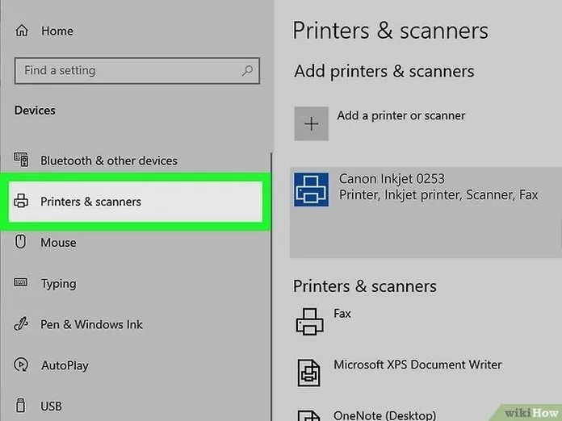Click the search magnifier icon
562x421 pixels.
tap(247, 71)
